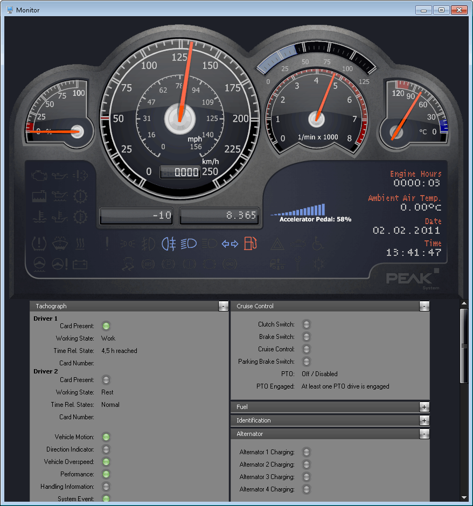Toggle the Parking Brake Switch indicator
The width and height of the screenshot is (473, 506).
pos(307,362)
